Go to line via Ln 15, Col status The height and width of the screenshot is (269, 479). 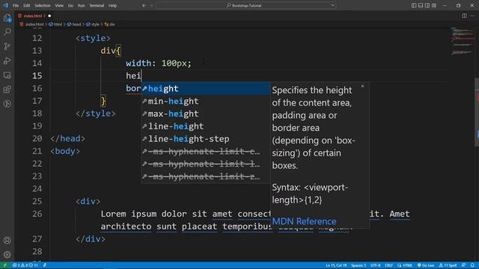[x=336, y=265]
